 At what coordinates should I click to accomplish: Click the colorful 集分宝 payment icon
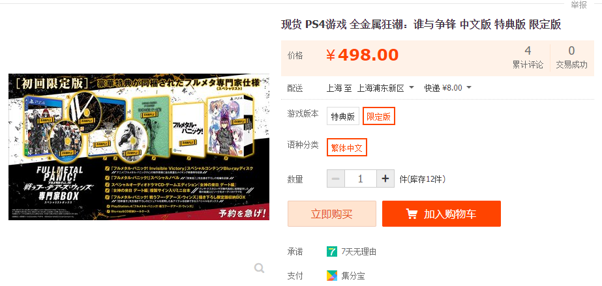click(332, 276)
